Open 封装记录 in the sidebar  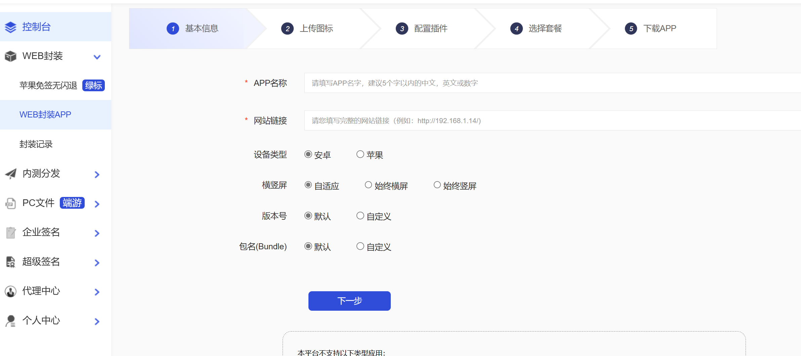pyautogui.click(x=36, y=144)
